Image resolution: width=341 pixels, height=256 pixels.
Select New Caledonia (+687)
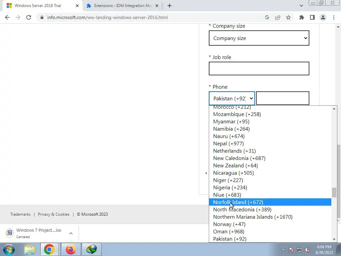(x=270, y=158)
